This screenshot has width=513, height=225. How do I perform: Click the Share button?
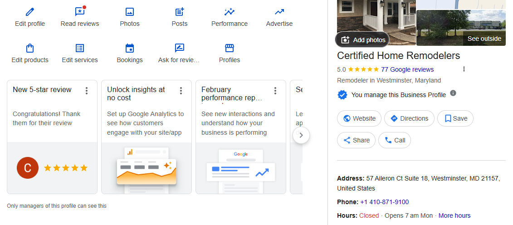(x=356, y=140)
